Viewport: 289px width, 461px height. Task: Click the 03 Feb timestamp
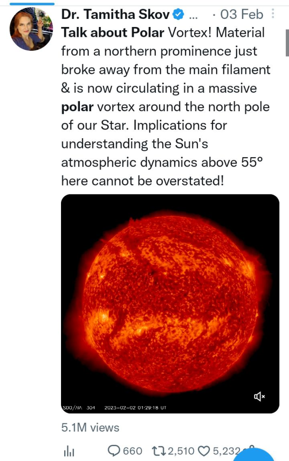[x=242, y=14]
